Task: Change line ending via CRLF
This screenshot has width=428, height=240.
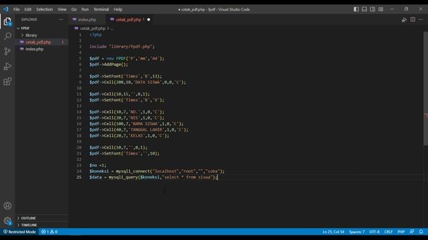Action: tap(388, 232)
